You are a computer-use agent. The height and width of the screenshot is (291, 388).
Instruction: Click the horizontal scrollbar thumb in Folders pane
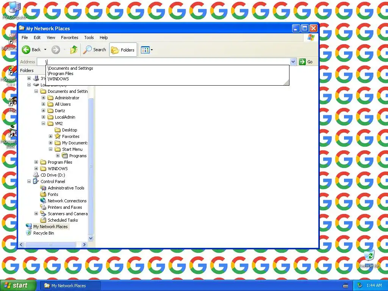(x=50, y=244)
